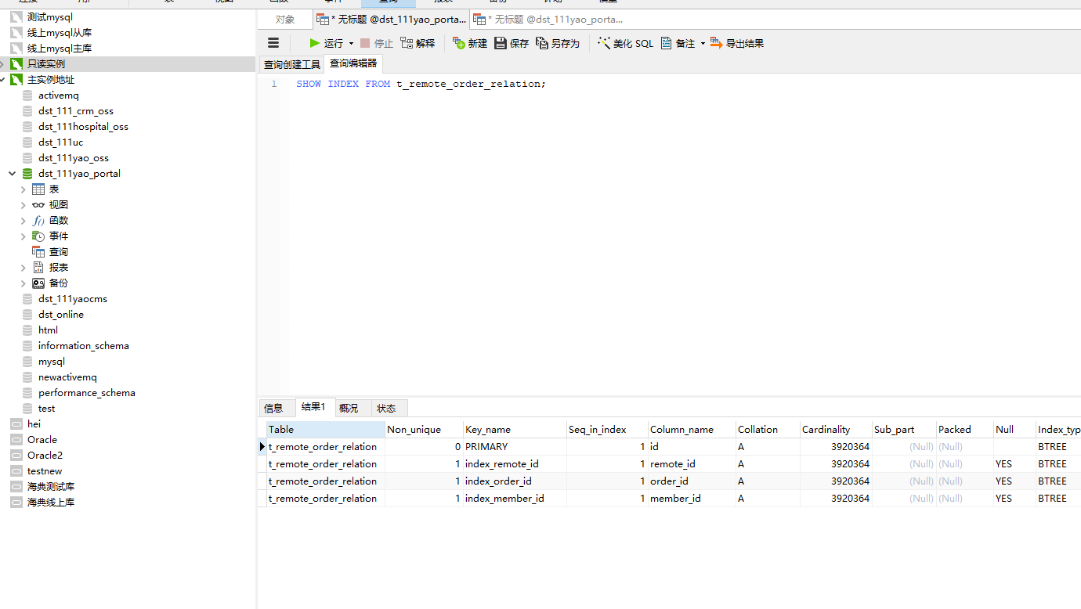
Task: Select the performance_schema database
Action: [87, 393]
